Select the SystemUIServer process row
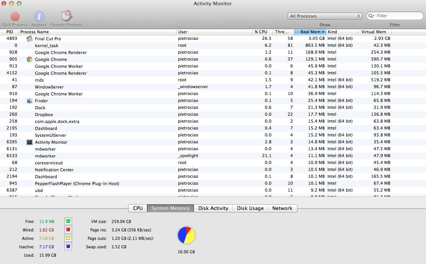This screenshot has width=426, height=264. point(213,135)
